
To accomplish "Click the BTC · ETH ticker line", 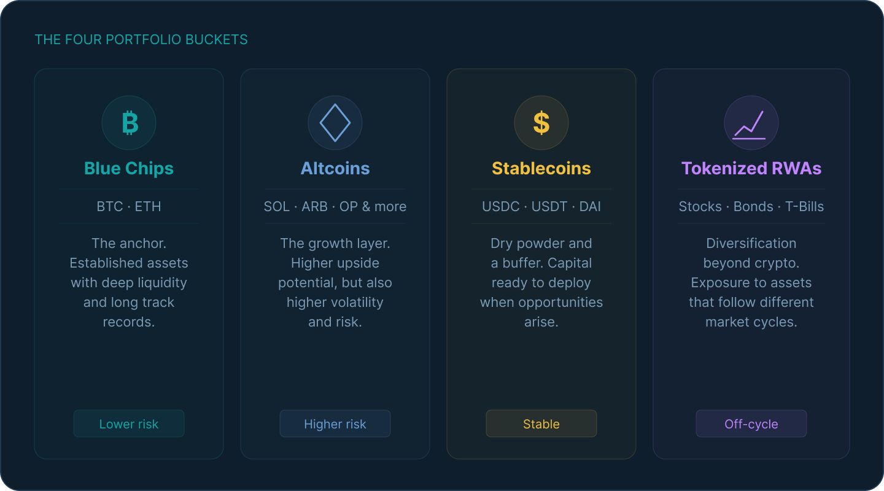I will coord(129,206).
